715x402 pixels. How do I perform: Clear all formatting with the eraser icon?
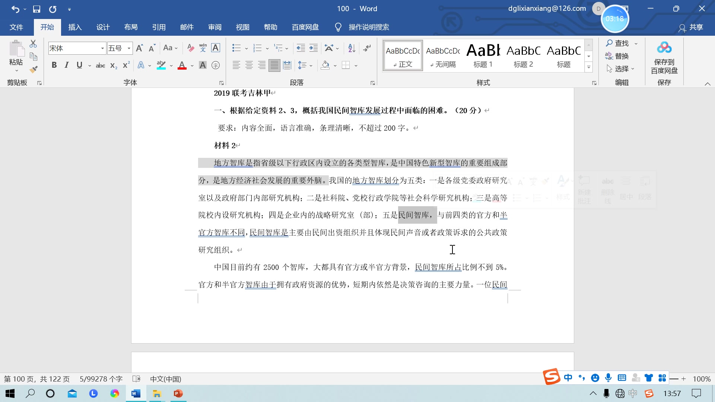(190, 48)
